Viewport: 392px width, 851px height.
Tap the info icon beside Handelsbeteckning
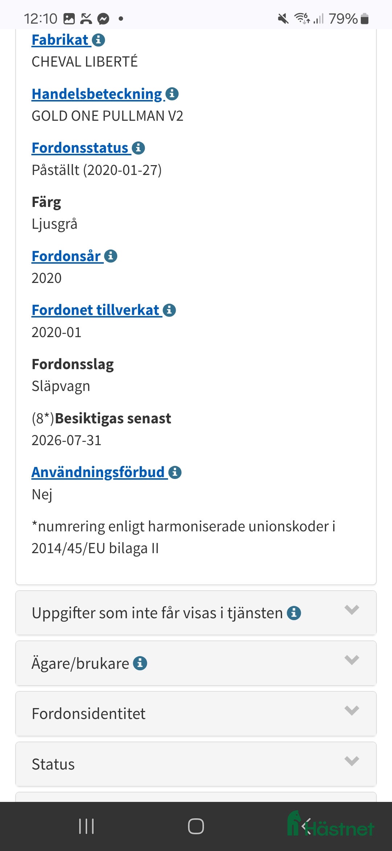(172, 94)
